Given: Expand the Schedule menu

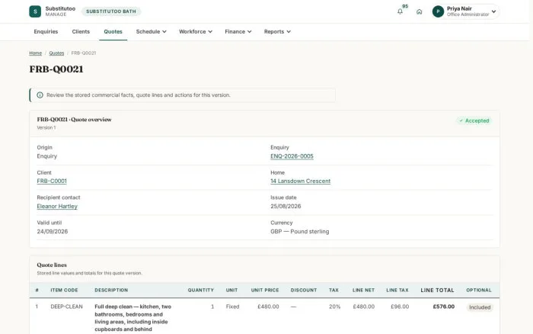Looking at the screenshot, I should (151, 32).
